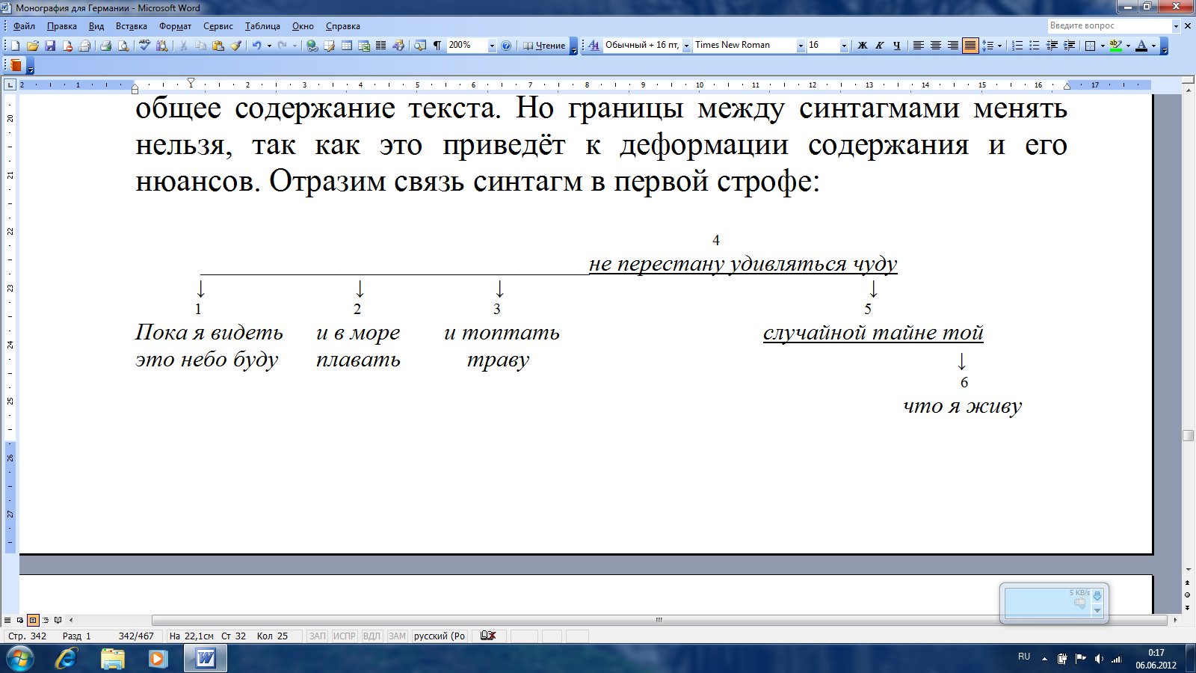The width and height of the screenshot is (1196, 673).
Task: Click the 'Введите вопрос' help box
Action: 1109,25
